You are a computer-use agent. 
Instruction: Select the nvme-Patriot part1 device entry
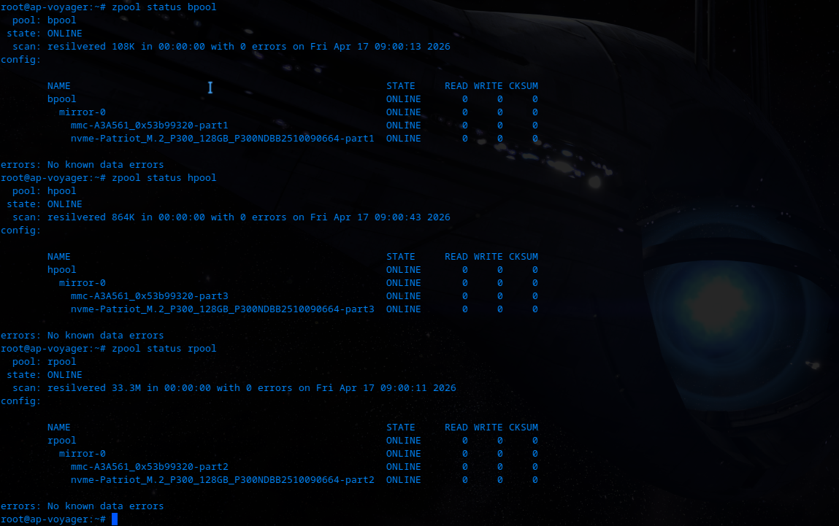pos(222,139)
